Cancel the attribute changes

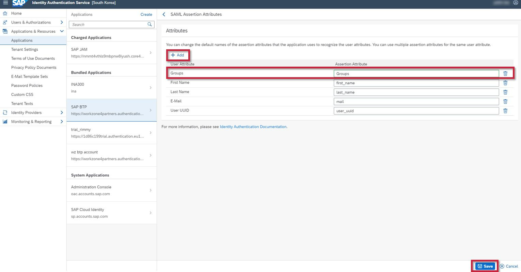(x=509, y=266)
